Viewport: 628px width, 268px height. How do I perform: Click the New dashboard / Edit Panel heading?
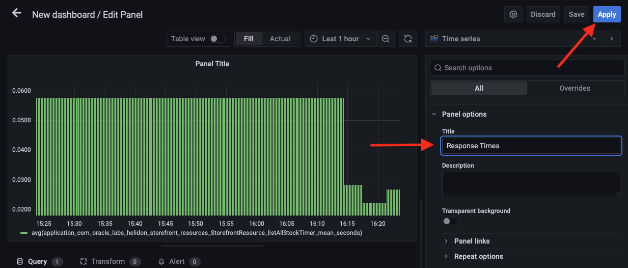(x=87, y=15)
